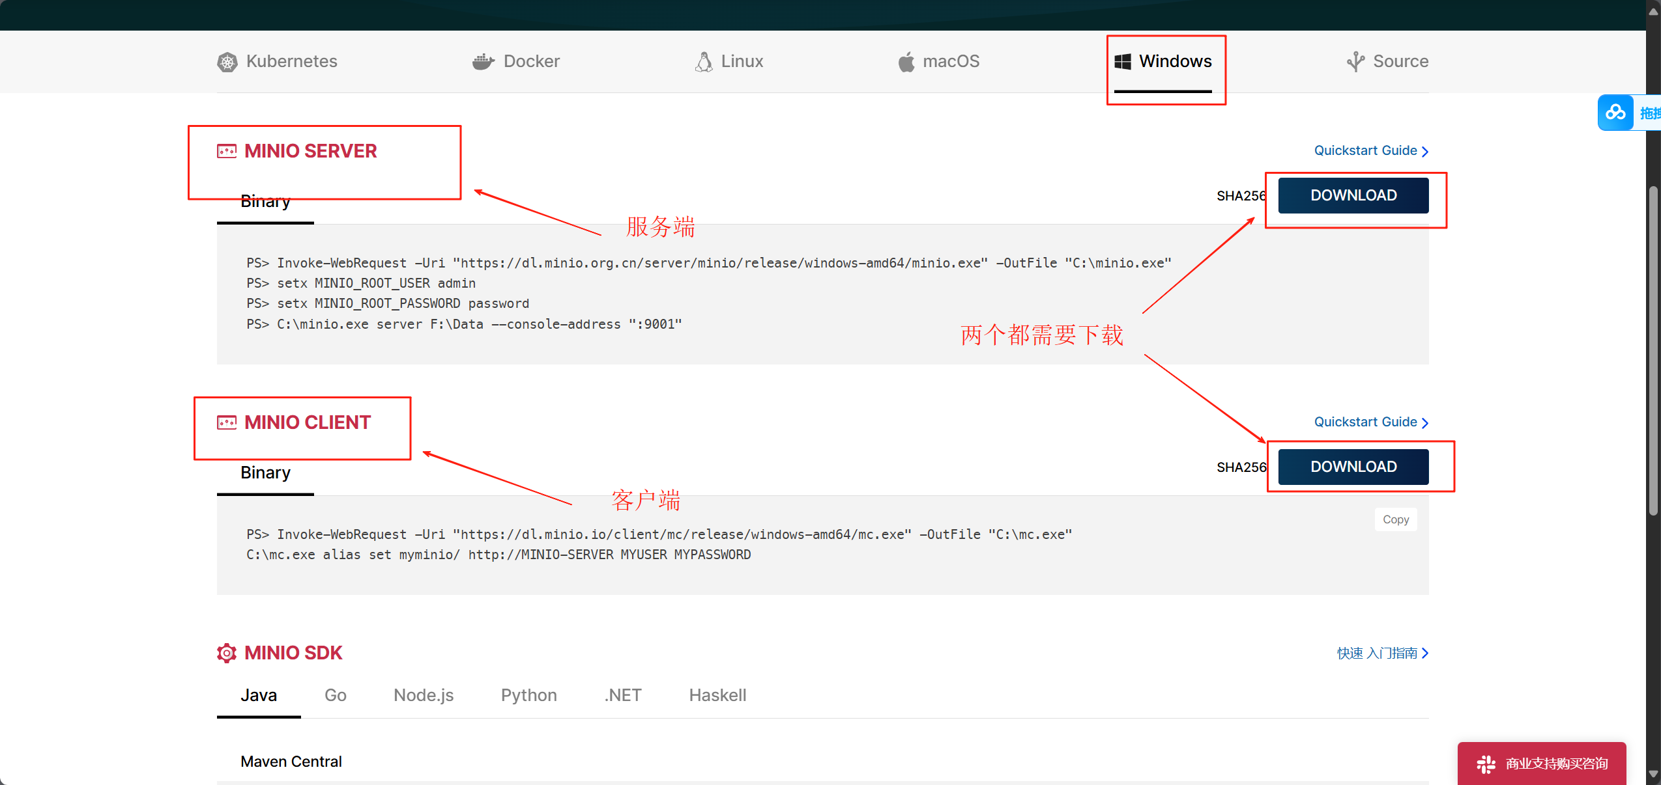Viewport: 1661px width, 785px height.
Task: Open the Windows platform tab
Action: click(1164, 62)
